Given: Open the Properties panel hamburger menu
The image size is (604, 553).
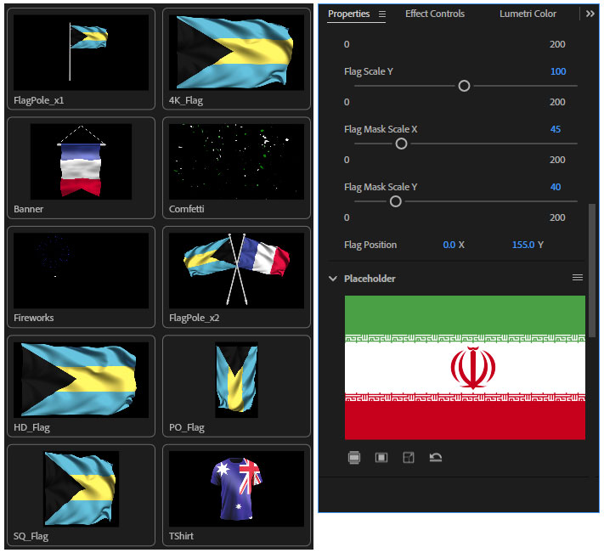Looking at the screenshot, I should click(381, 14).
